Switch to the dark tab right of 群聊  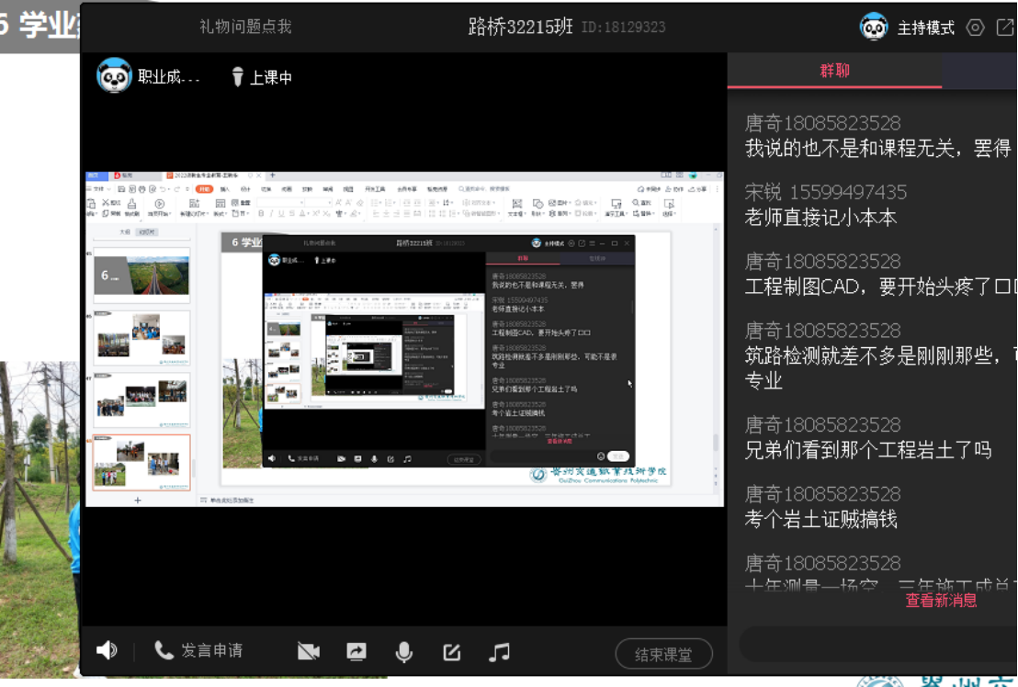click(x=979, y=71)
